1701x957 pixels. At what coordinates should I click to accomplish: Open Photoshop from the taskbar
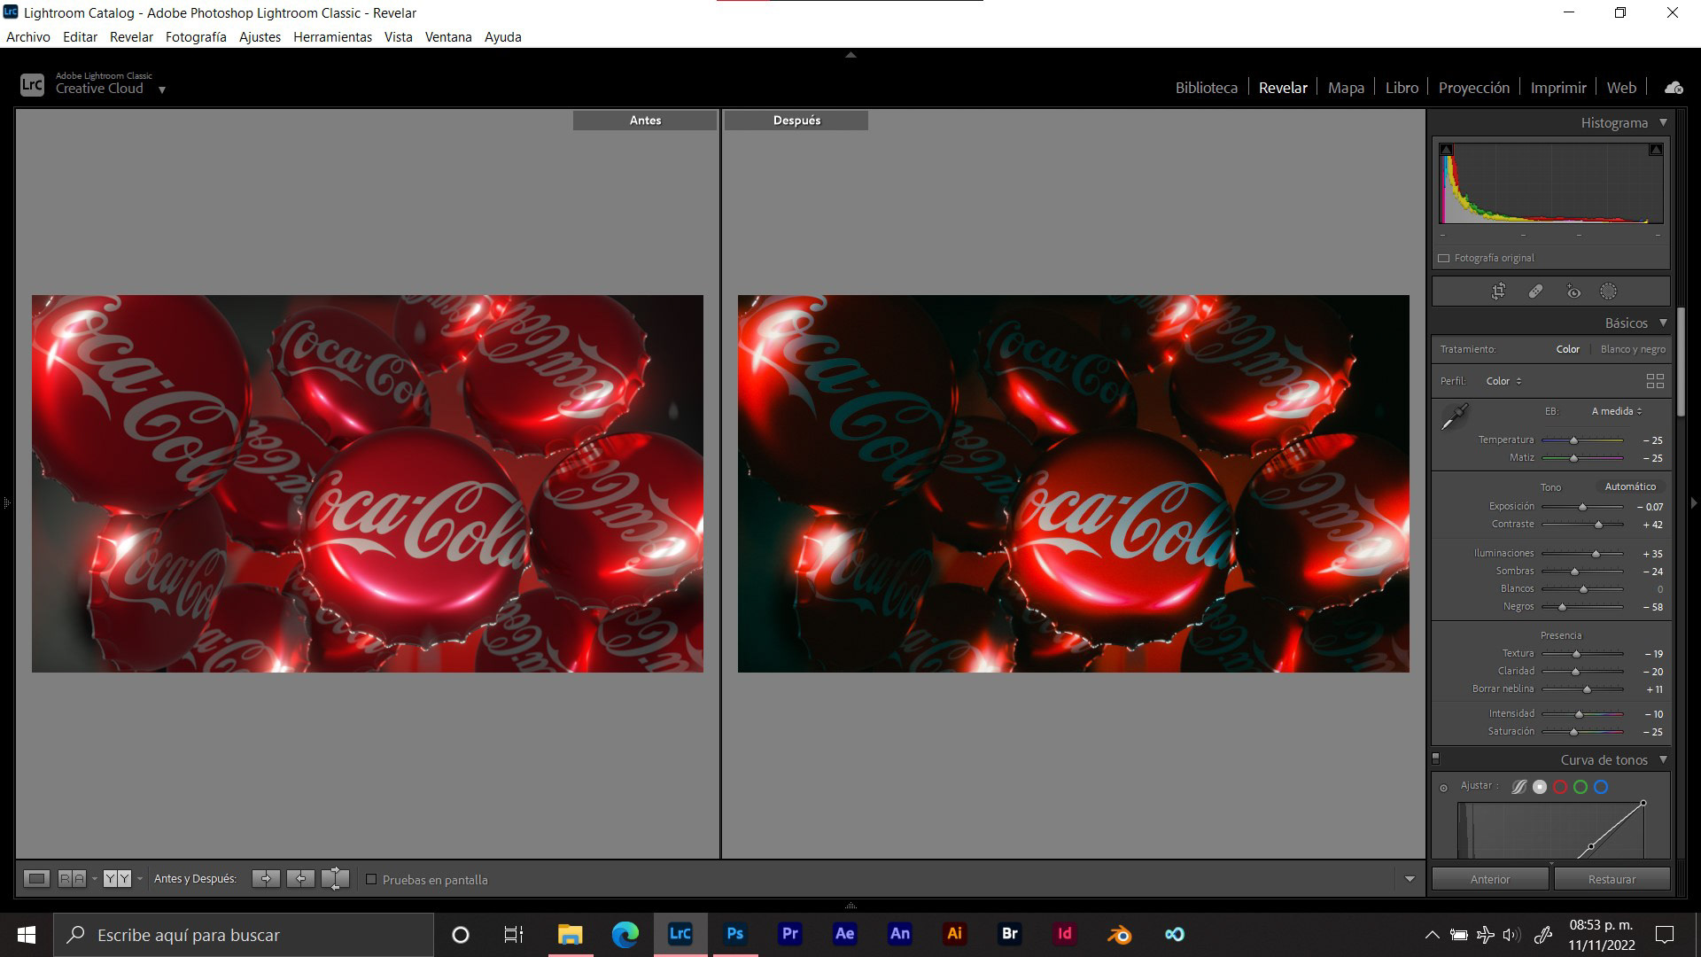[734, 934]
